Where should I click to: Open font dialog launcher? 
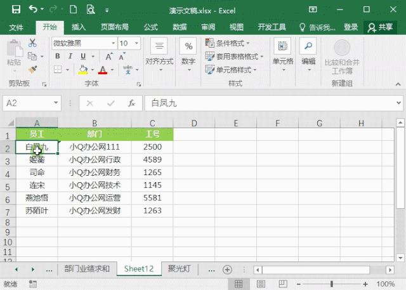coord(139,84)
